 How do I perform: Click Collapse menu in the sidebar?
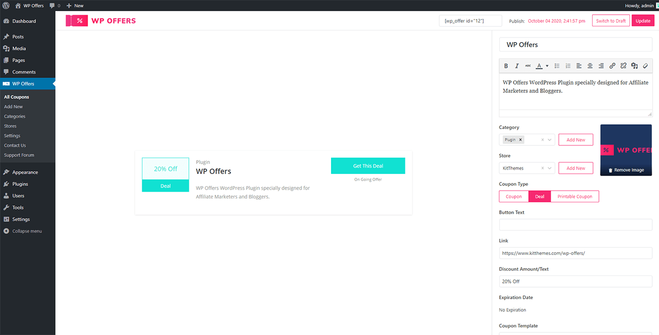coord(27,231)
